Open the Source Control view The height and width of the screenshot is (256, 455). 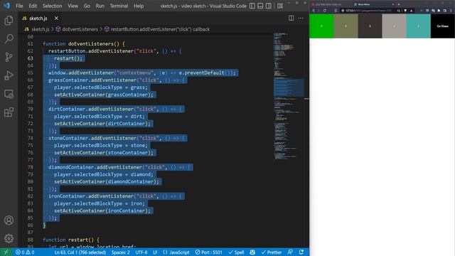pyautogui.click(x=9, y=57)
